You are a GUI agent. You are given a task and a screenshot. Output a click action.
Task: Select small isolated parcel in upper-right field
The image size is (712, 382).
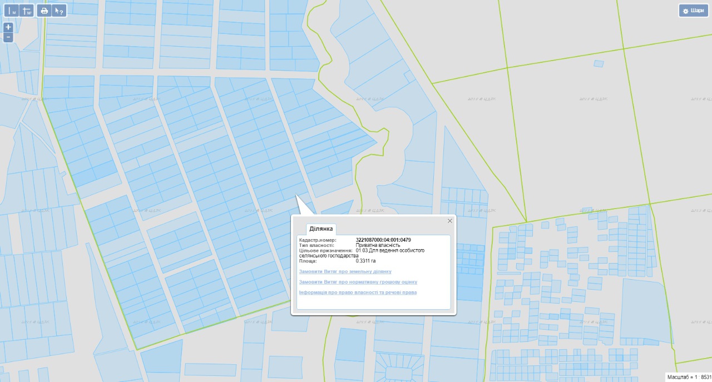[x=599, y=64]
